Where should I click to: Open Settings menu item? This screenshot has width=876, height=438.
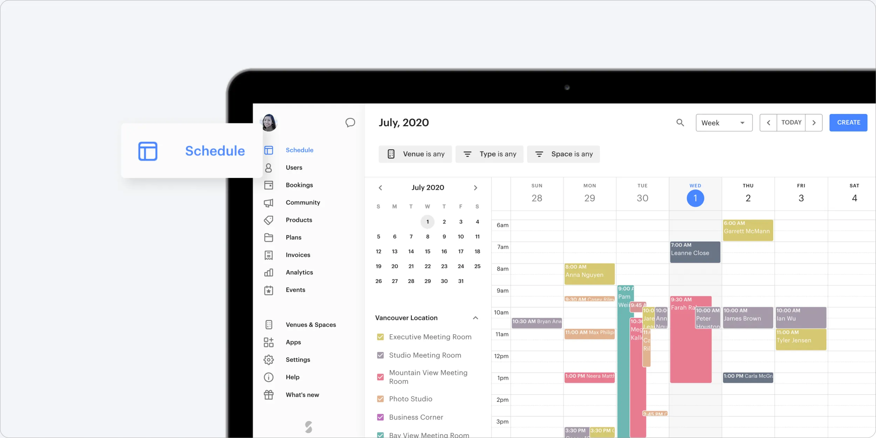298,359
